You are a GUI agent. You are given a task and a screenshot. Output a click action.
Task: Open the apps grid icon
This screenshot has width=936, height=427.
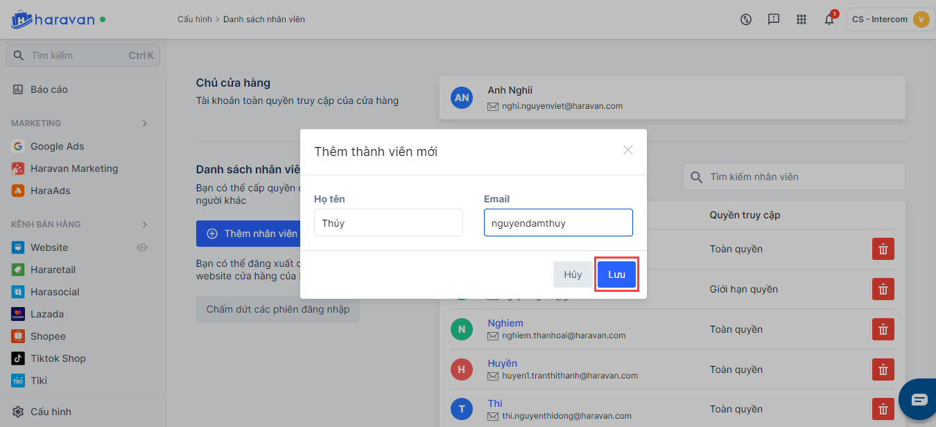tap(801, 19)
